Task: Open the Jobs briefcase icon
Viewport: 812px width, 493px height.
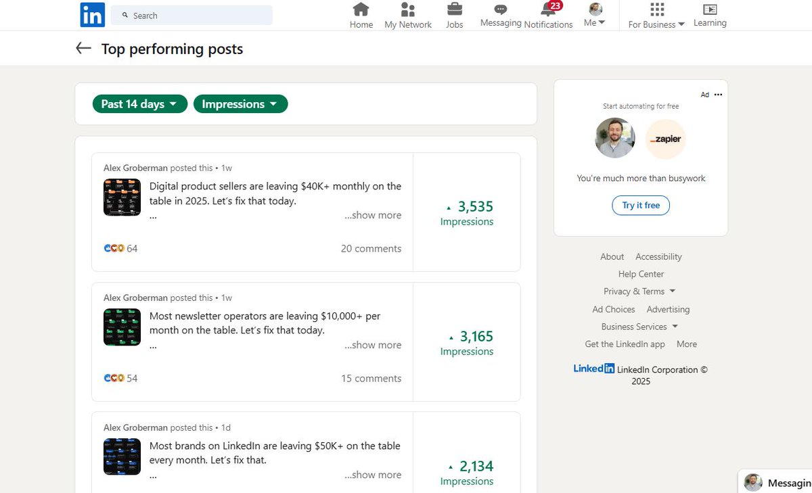Action: [x=455, y=9]
